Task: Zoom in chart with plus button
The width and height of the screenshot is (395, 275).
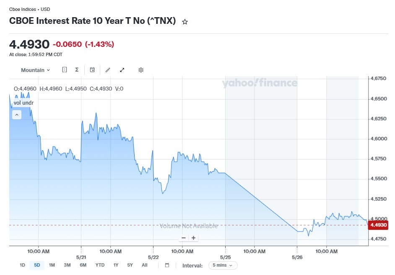Action: (x=193, y=238)
